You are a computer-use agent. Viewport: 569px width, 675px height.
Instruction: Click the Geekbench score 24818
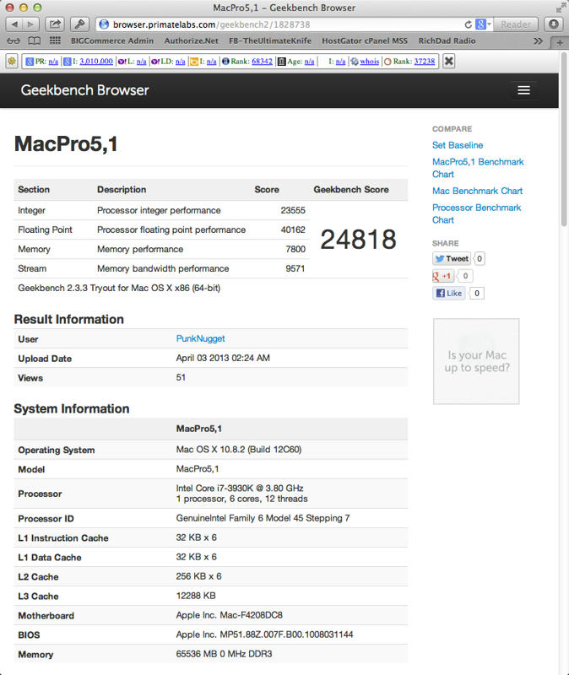click(x=358, y=240)
